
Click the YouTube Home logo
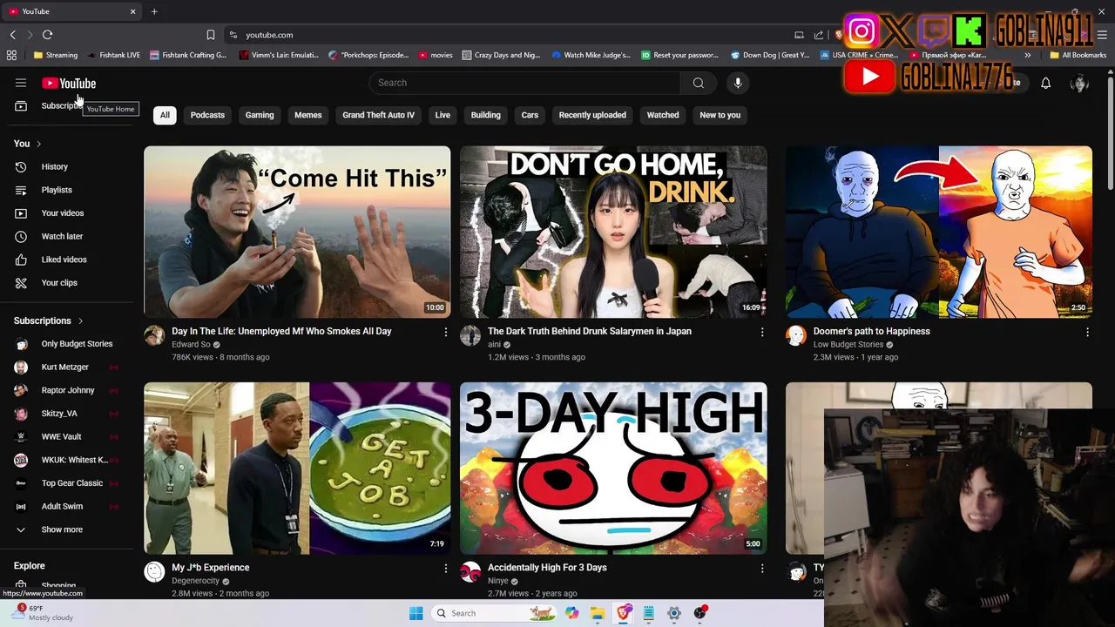pyautogui.click(x=69, y=83)
